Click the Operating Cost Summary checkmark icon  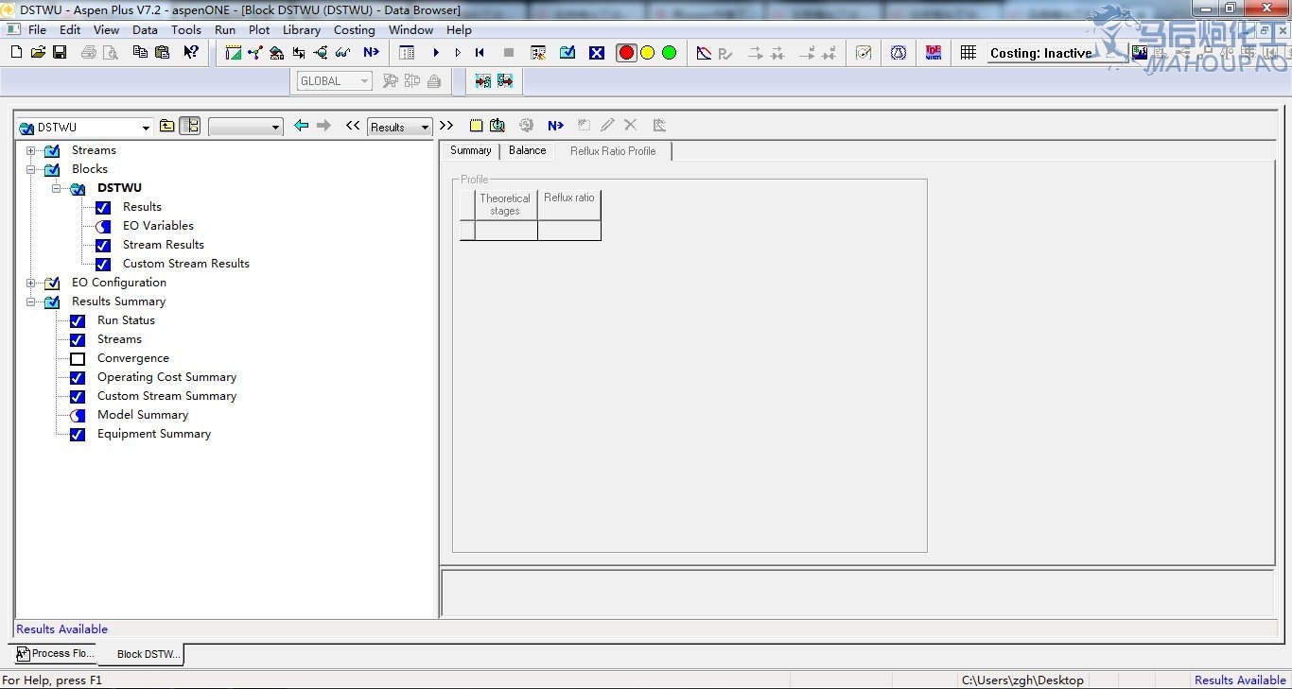[x=78, y=377]
